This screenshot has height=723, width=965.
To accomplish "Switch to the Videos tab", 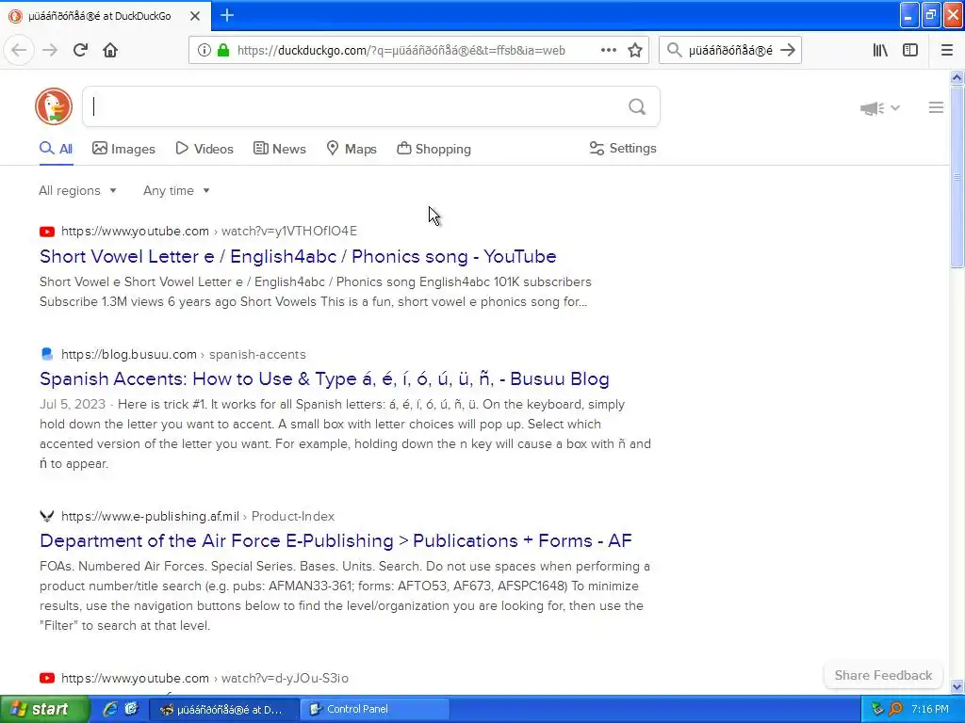I will (204, 149).
